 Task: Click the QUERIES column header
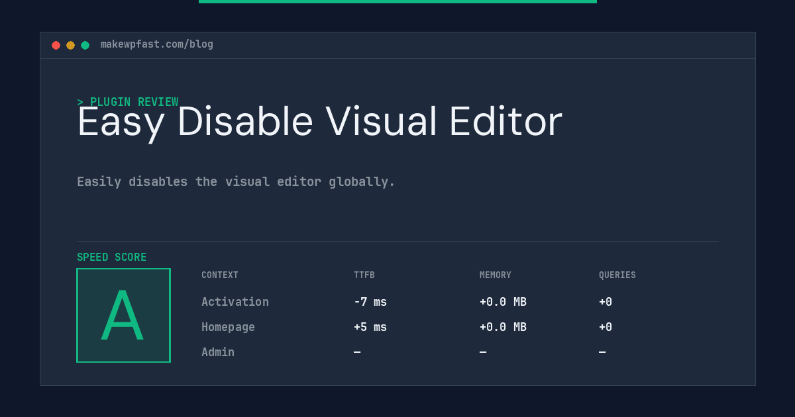617,275
